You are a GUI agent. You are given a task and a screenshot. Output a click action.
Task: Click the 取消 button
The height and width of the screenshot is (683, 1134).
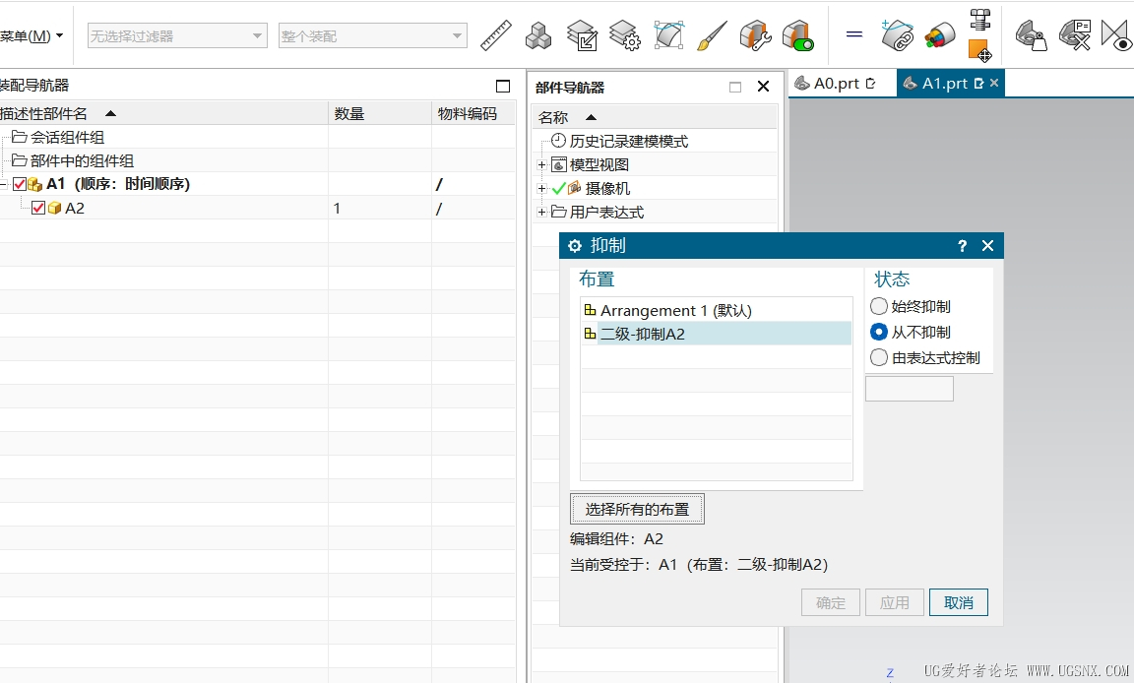[x=958, y=602]
